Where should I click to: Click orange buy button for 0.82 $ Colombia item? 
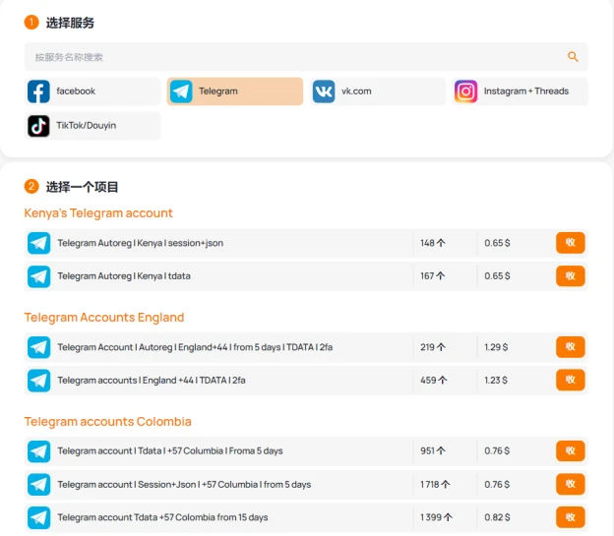(571, 517)
